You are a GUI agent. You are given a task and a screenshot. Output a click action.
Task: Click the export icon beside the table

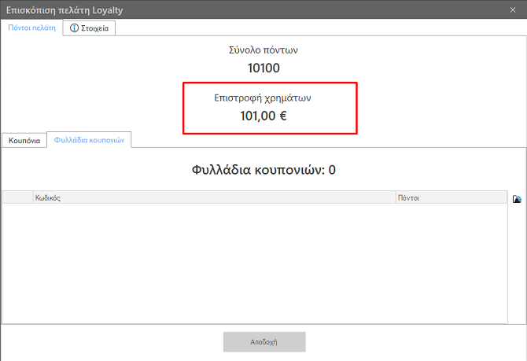coord(517,199)
